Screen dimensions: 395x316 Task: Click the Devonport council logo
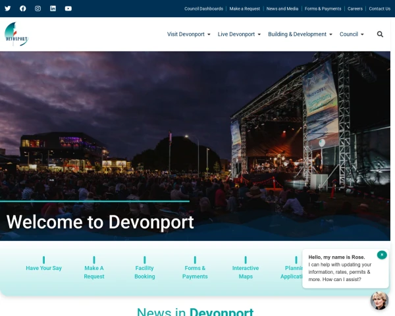click(x=16, y=34)
